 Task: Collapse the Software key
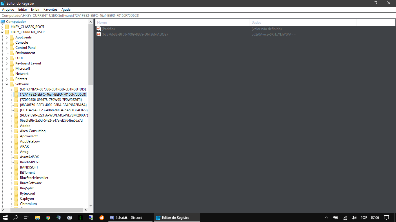[x=7, y=84]
